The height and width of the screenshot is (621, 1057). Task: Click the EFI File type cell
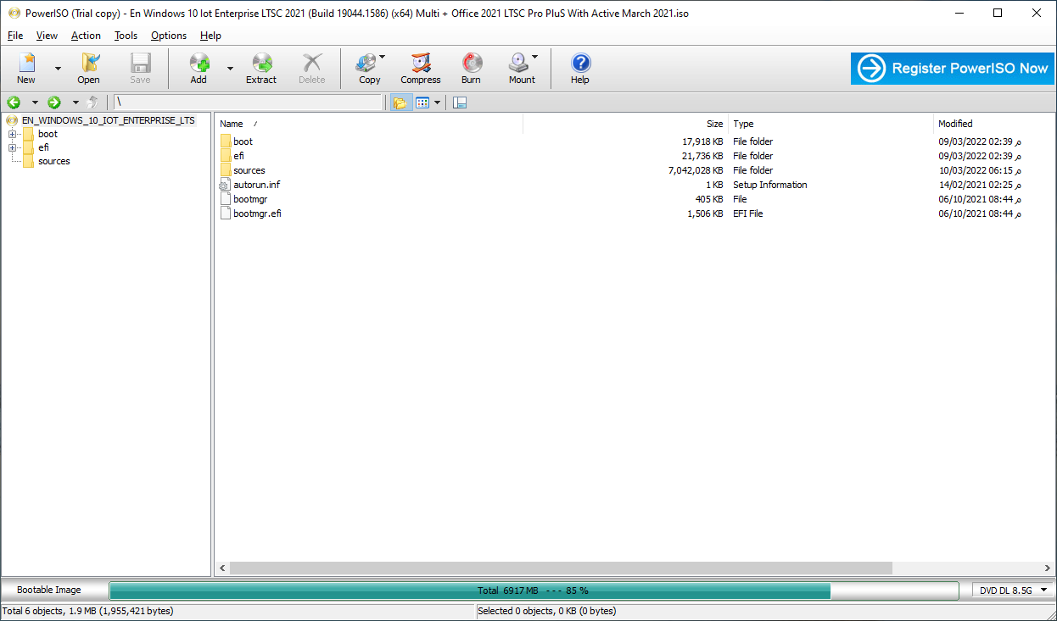pyautogui.click(x=748, y=213)
